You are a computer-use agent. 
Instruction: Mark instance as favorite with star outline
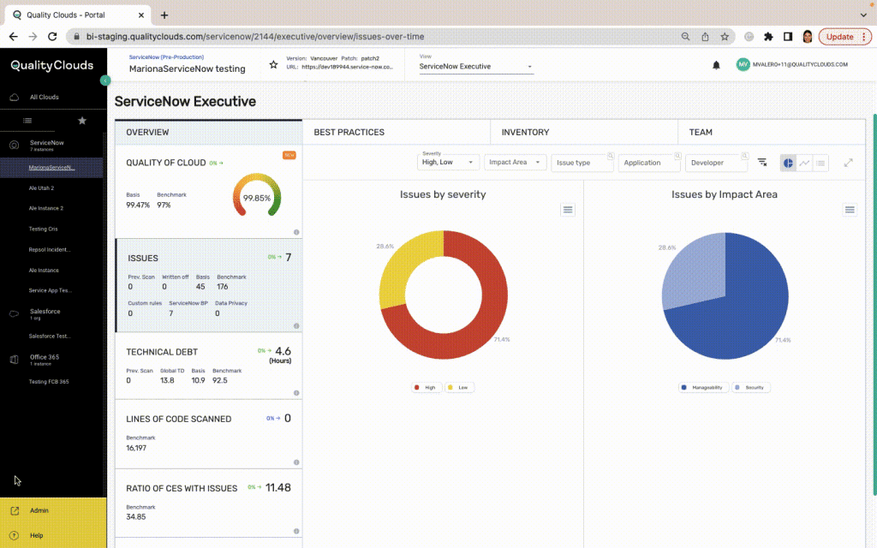click(273, 65)
